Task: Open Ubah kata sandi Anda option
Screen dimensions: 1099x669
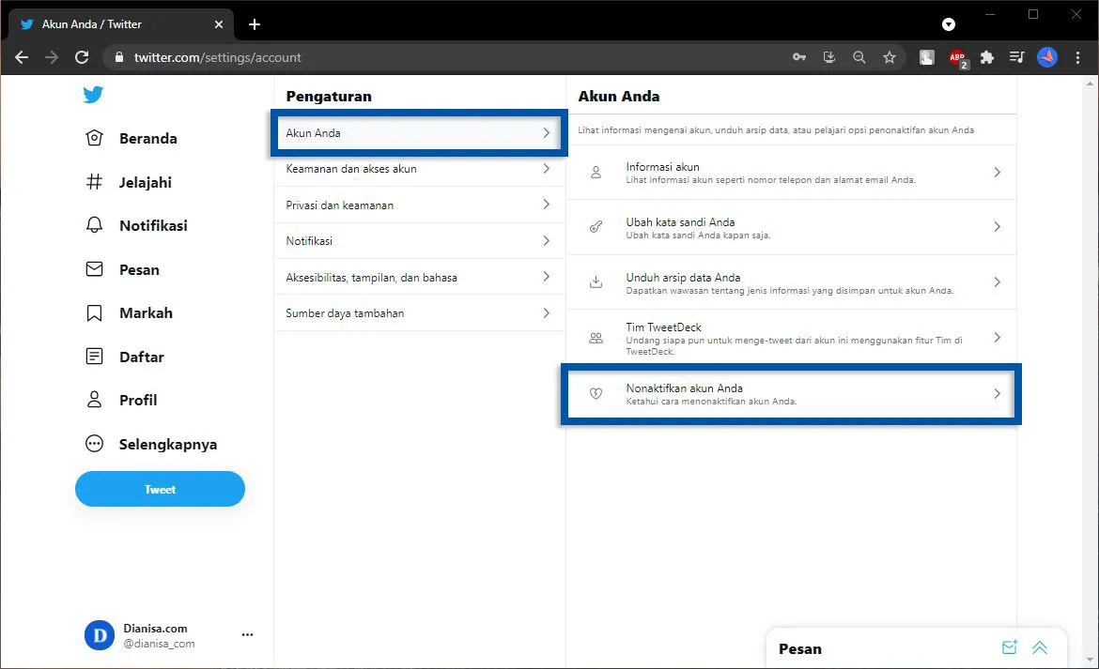Action: (x=790, y=228)
